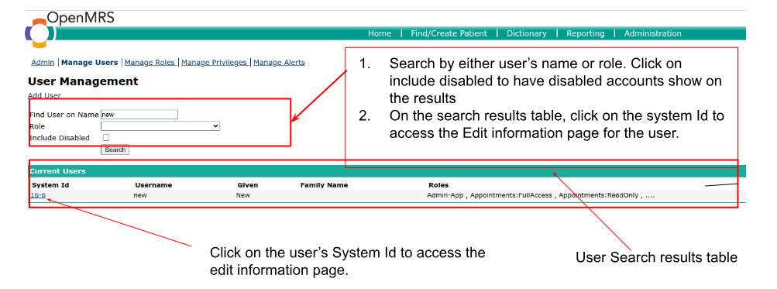Click the OpenMRS logo icon
Image resolution: width=777 pixels, height=289 pixels.
click(40, 33)
